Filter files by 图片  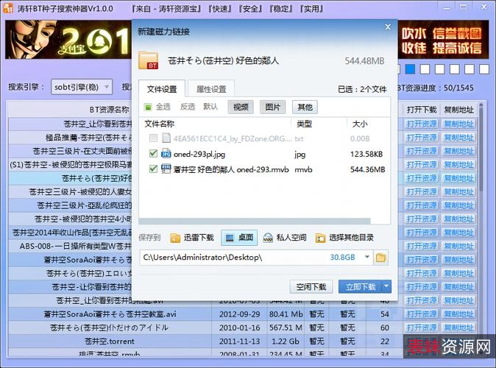click(273, 107)
